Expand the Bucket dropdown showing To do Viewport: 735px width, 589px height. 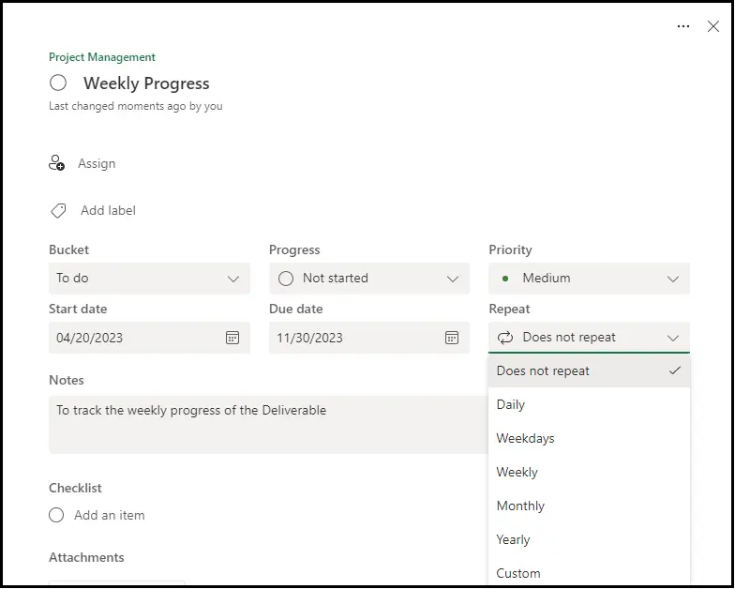click(x=149, y=279)
